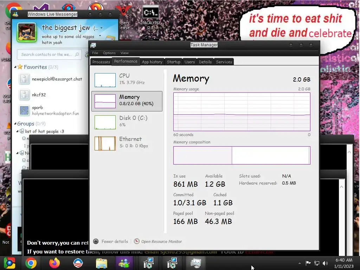Click the Resource Monitor gauge icon
360x270 pixels.
tap(137, 241)
